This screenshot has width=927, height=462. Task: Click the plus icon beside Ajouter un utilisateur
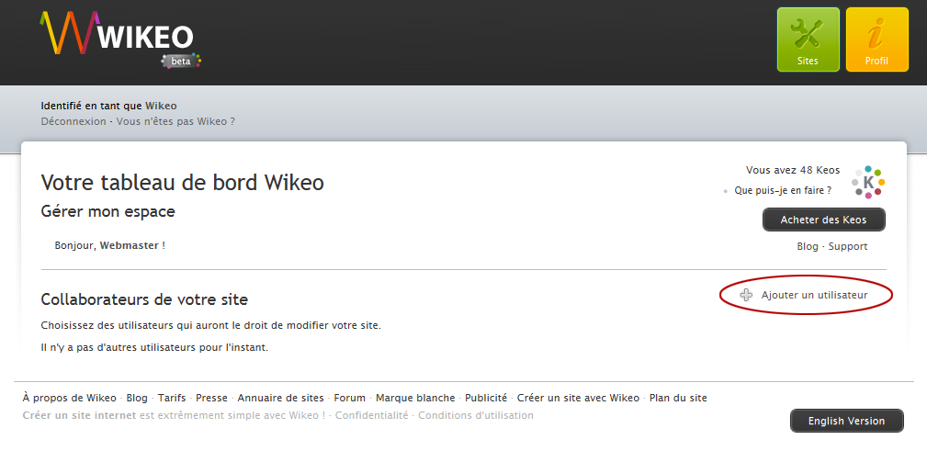[746, 295]
